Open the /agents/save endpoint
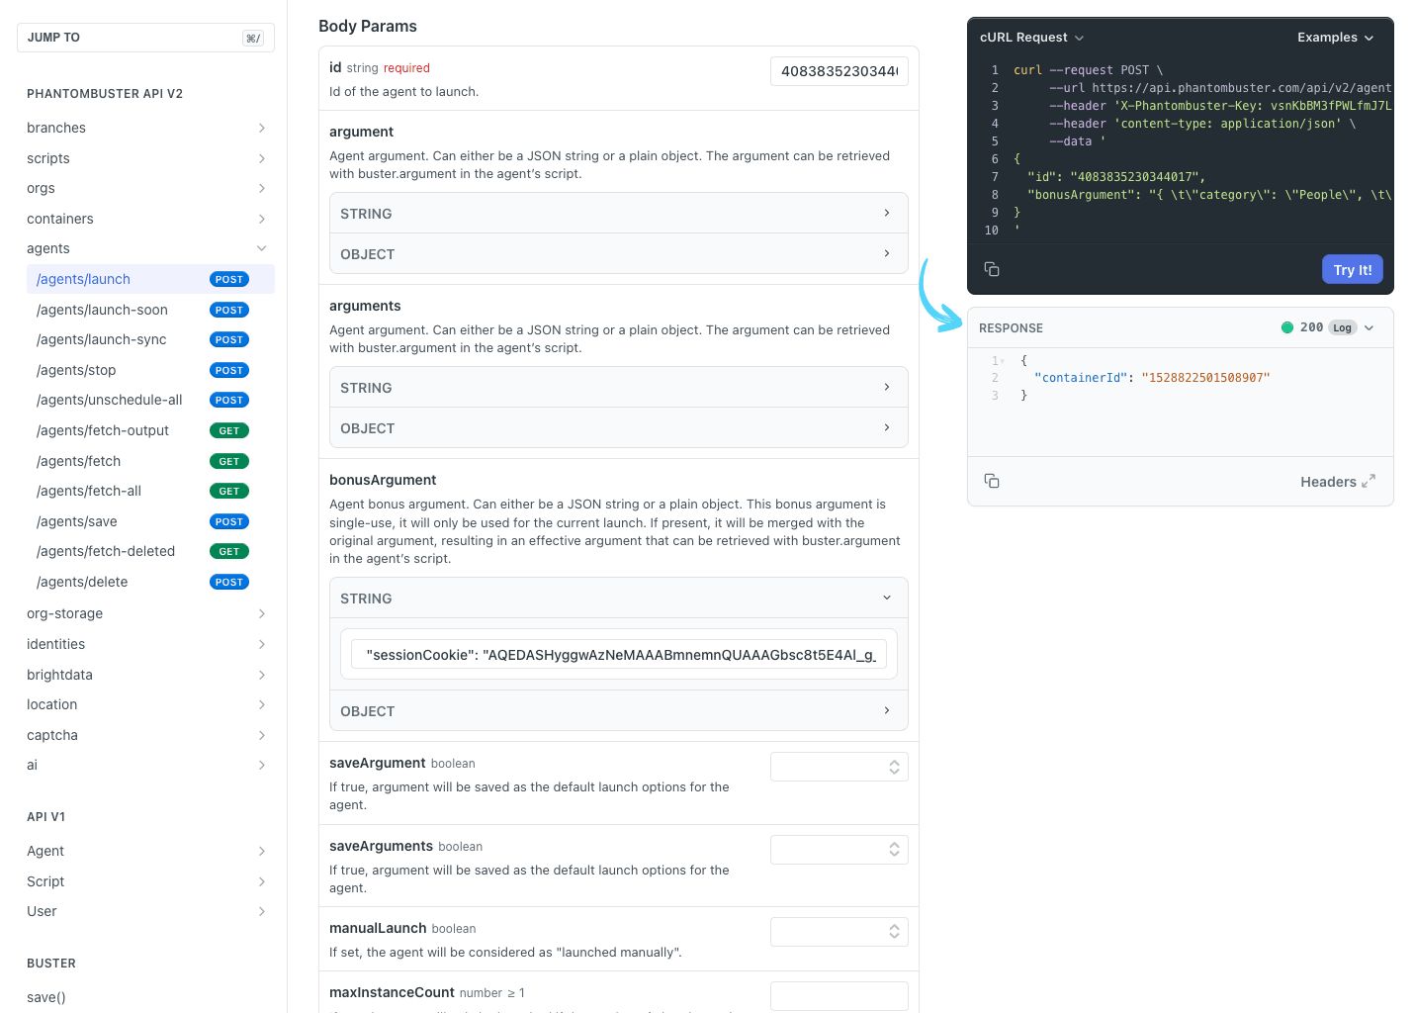 tap(150, 521)
